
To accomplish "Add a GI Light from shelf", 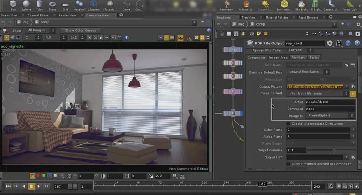I will (x=316, y=5).
